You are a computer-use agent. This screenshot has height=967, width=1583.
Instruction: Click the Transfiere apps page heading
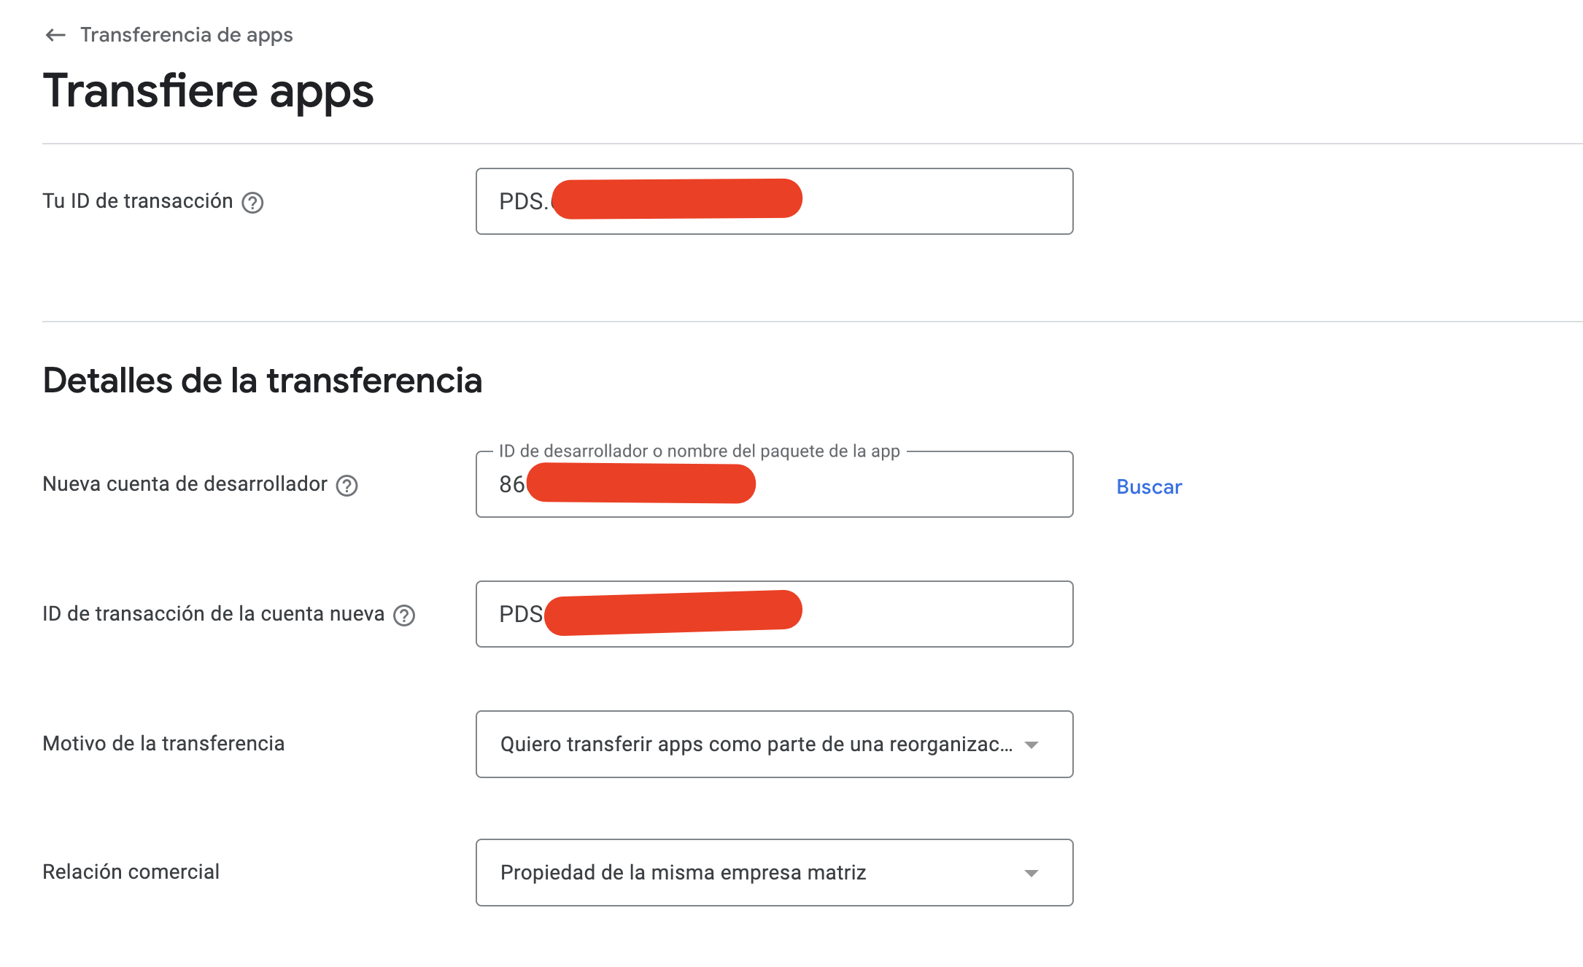(x=208, y=92)
